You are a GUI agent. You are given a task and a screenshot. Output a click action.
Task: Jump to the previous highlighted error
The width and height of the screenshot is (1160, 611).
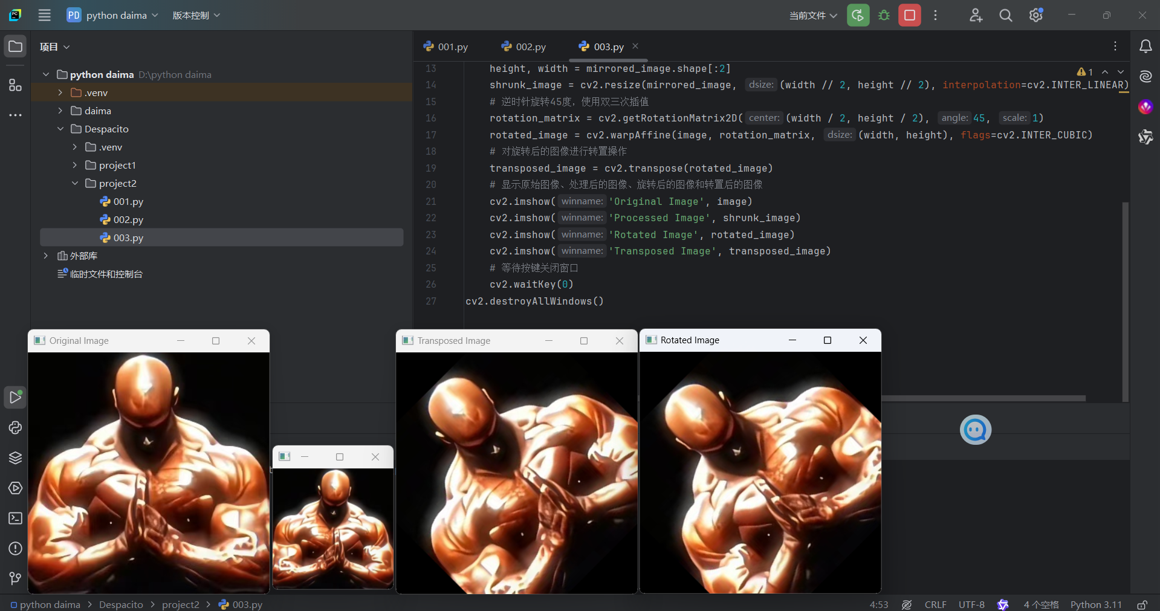1105,72
